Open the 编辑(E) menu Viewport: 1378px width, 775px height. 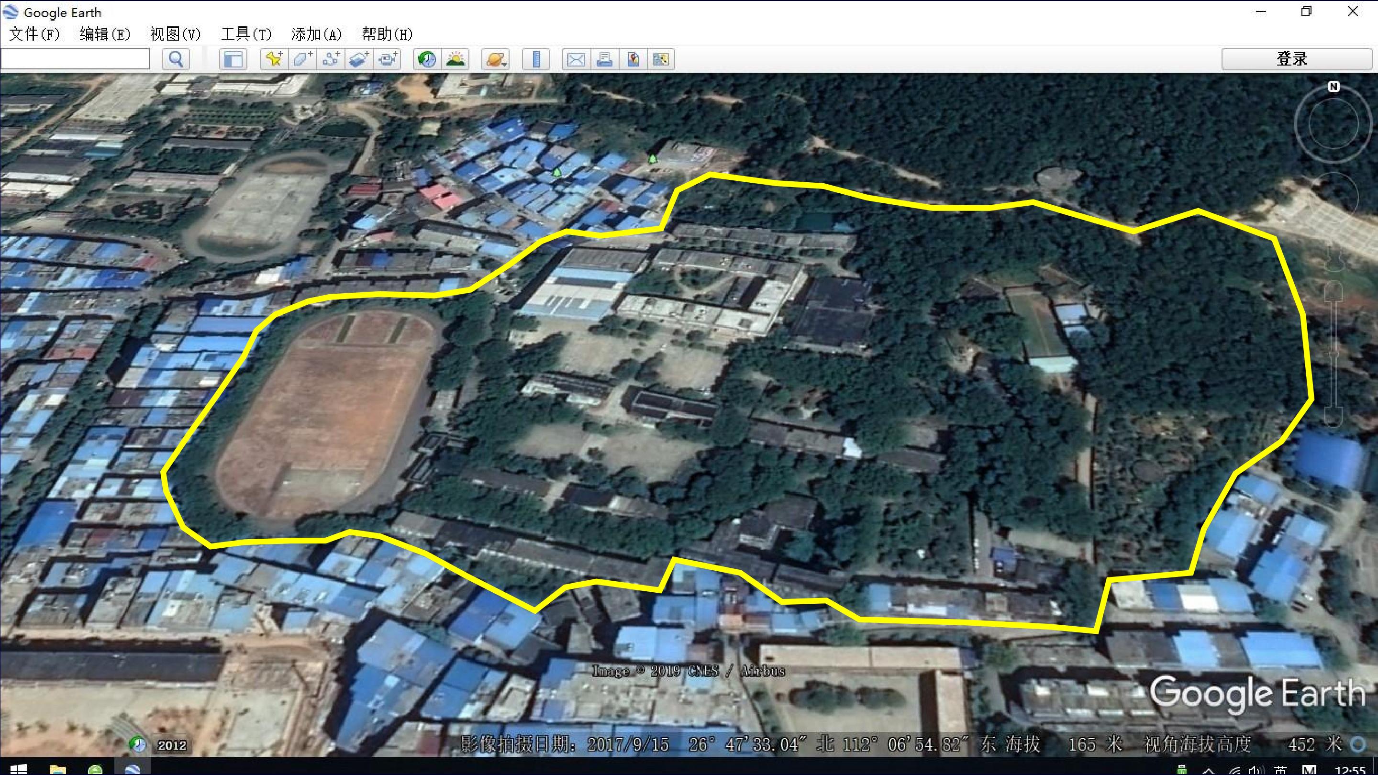click(105, 34)
